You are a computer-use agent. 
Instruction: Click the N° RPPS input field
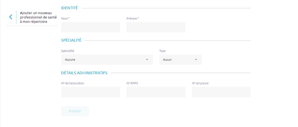coord(156,92)
